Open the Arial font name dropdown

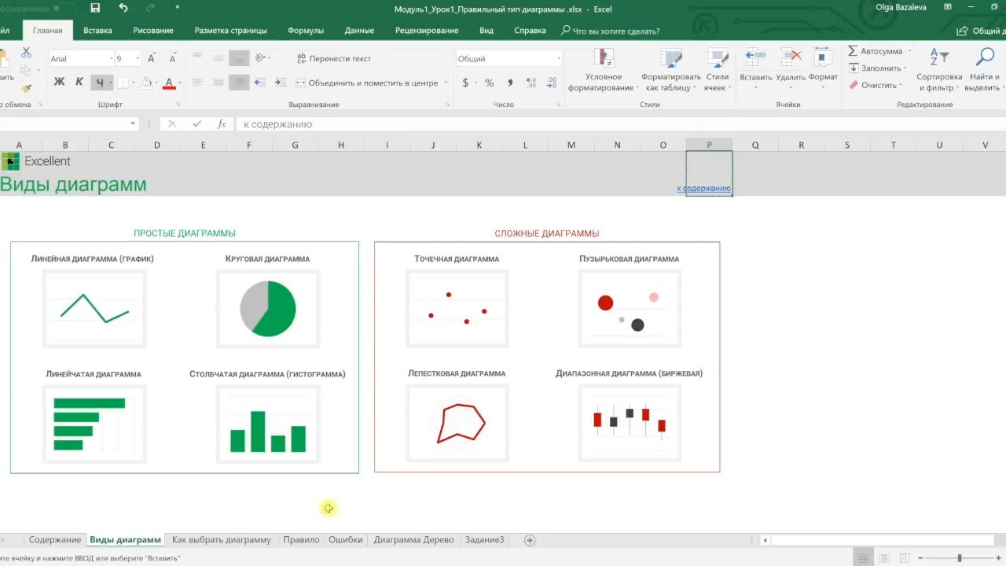coord(111,59)
